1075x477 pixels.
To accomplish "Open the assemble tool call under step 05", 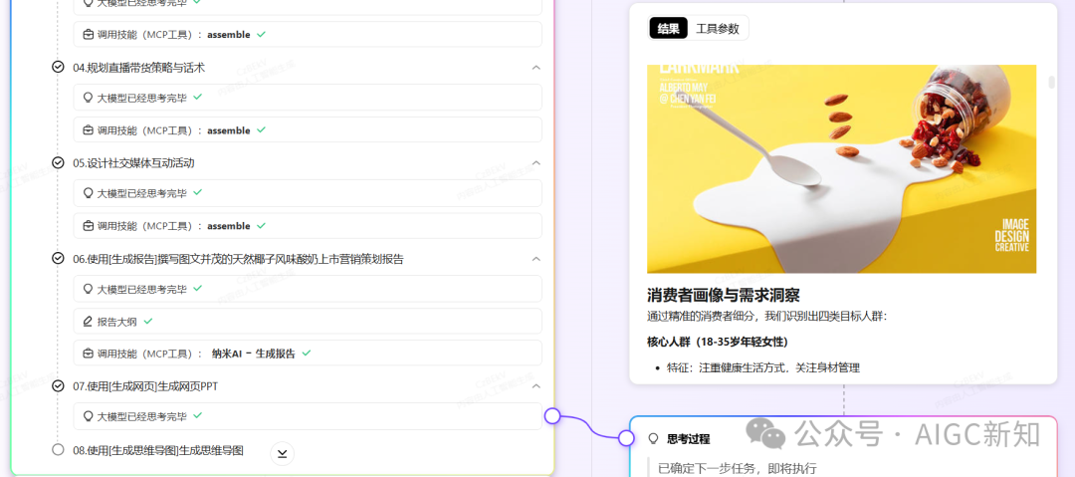I will tap(308, 226).
